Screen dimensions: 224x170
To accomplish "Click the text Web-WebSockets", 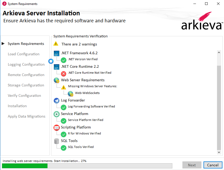I will pyautogui.click(x=87, y=93).
